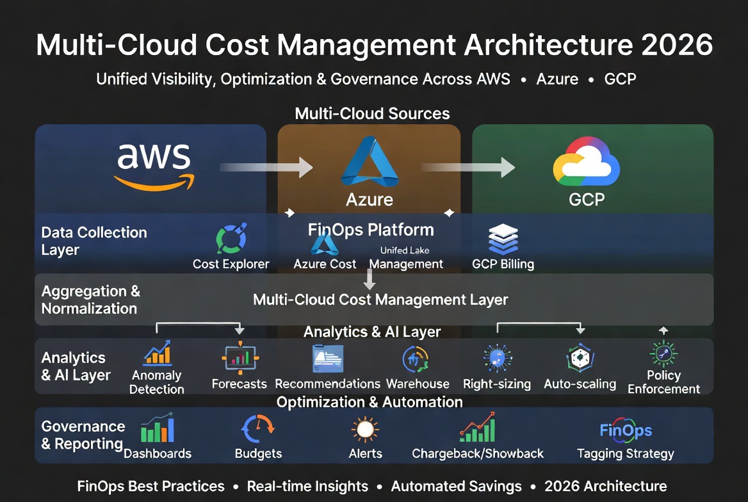Select the GCP Billing label
The width and height of the screenshot is (748, 502).
[x=503, y=264]
